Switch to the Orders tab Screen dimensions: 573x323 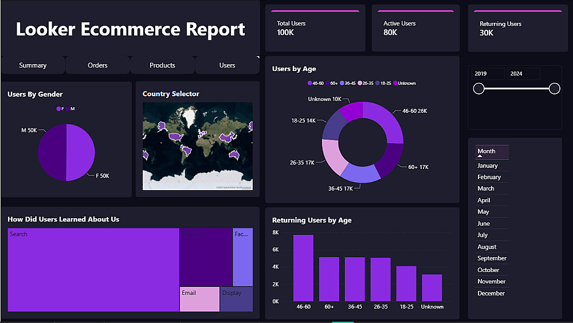pos(97,65)
